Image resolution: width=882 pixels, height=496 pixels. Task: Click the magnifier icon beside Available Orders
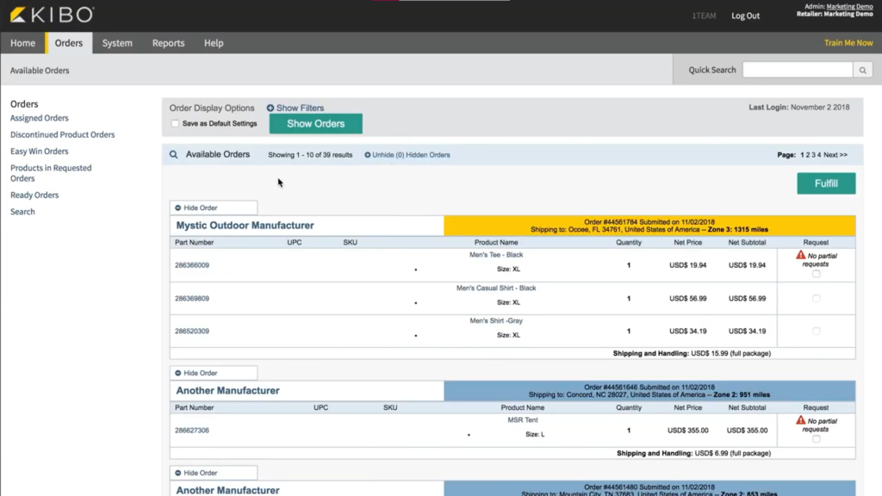point(173,154)
